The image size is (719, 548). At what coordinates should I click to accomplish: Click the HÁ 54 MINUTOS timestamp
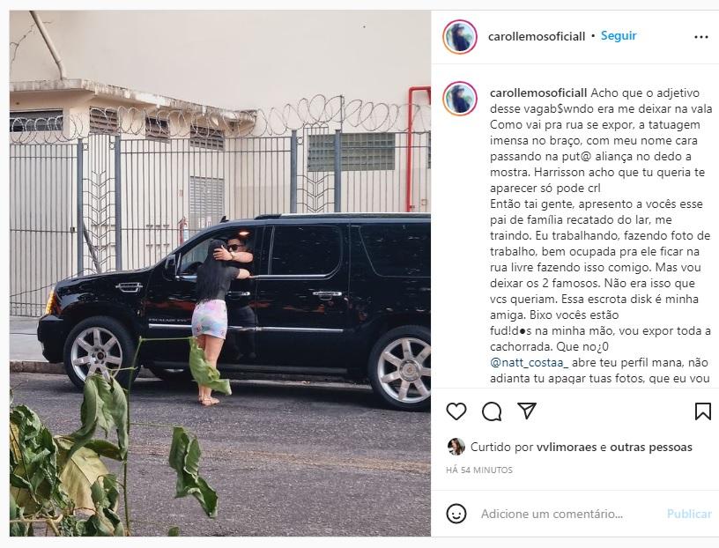[479, 470]
